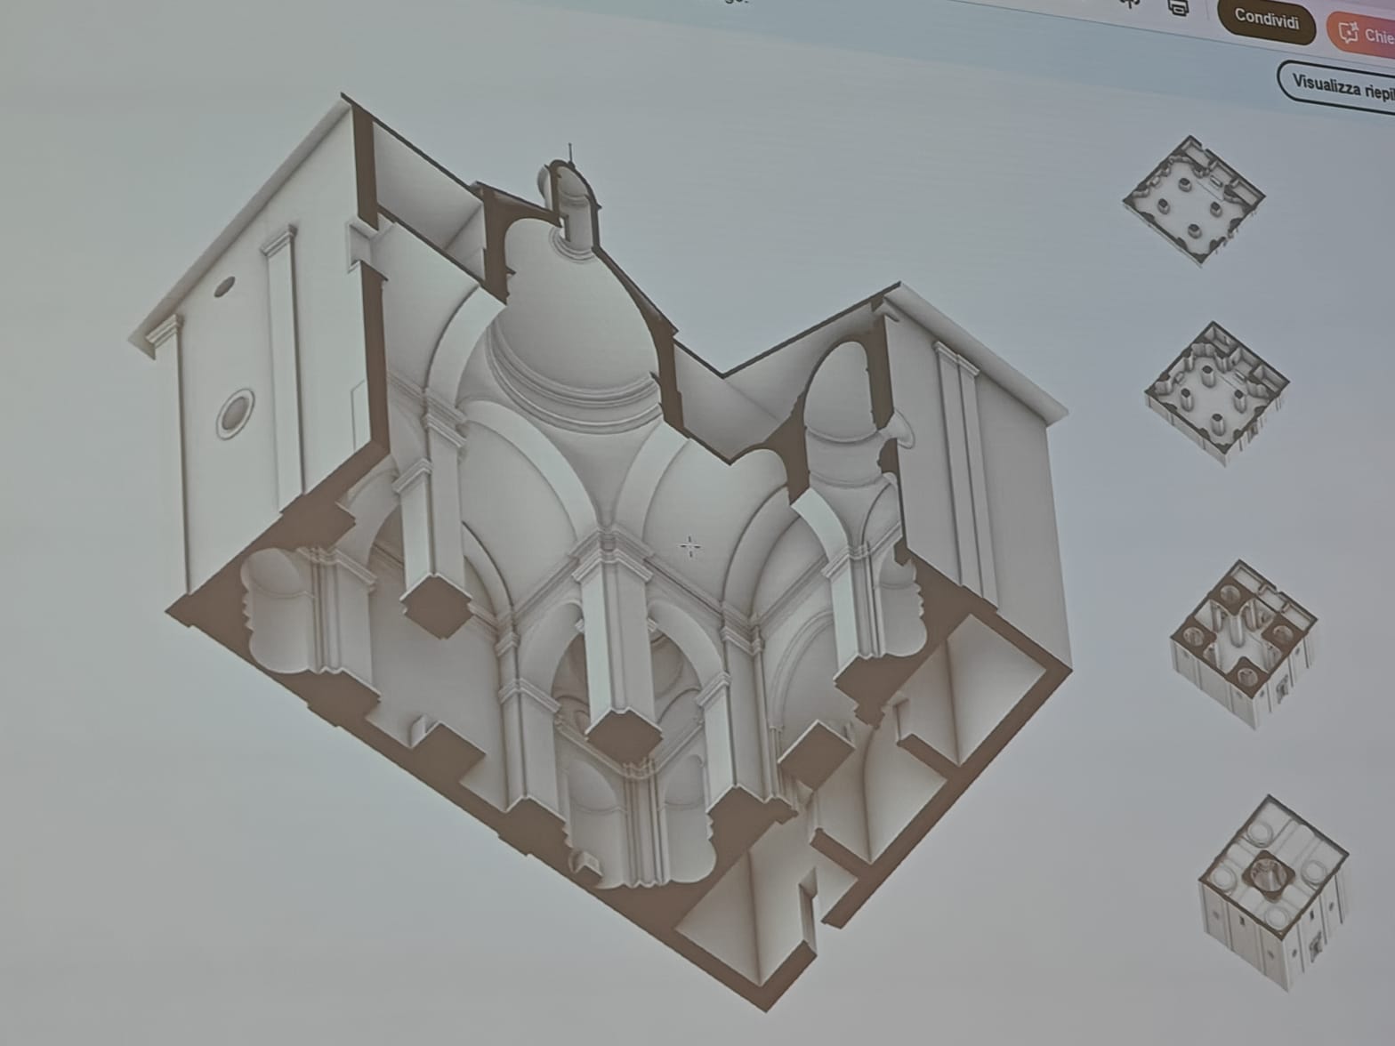
Task: Select the second thumbnail with the low wall section
Action: click(1217, 390)
